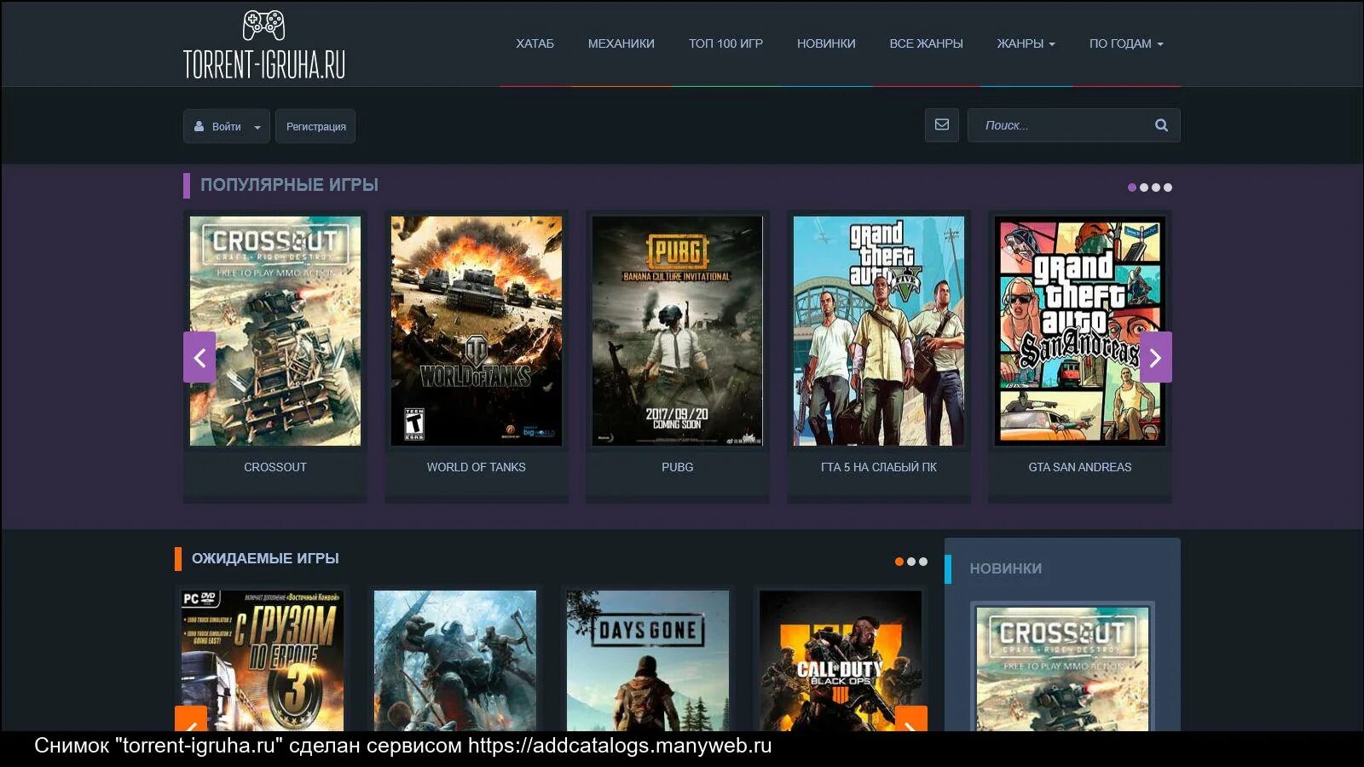The image size is (1364, 767).
Task: Open the mail envelope icon
Action: point(942,125)
